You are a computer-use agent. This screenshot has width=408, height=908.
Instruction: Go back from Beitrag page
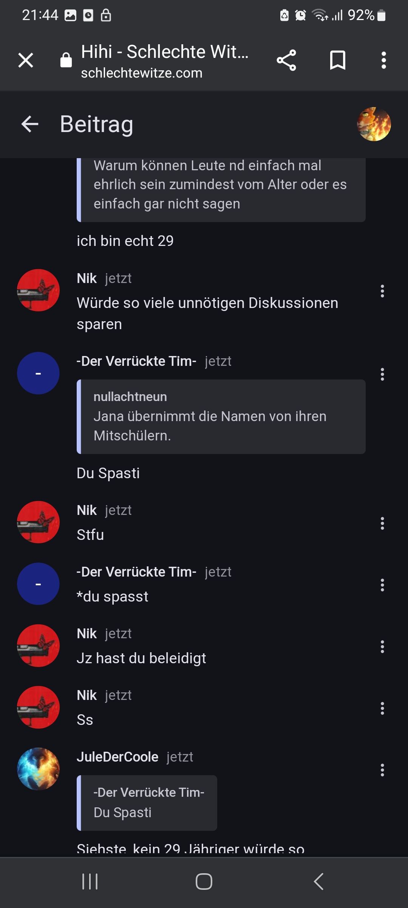click(30, 124)
